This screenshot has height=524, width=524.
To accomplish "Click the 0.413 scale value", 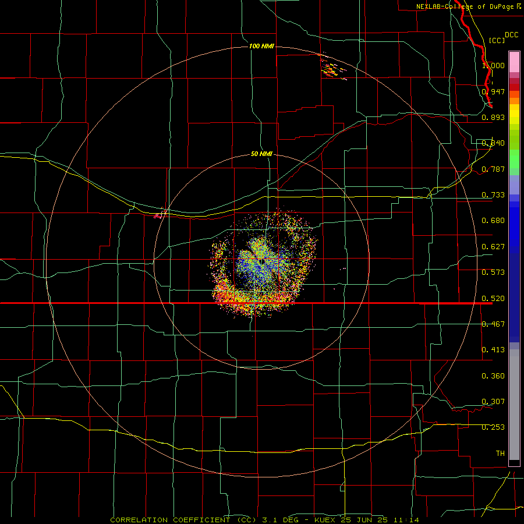I will [493, 350].
